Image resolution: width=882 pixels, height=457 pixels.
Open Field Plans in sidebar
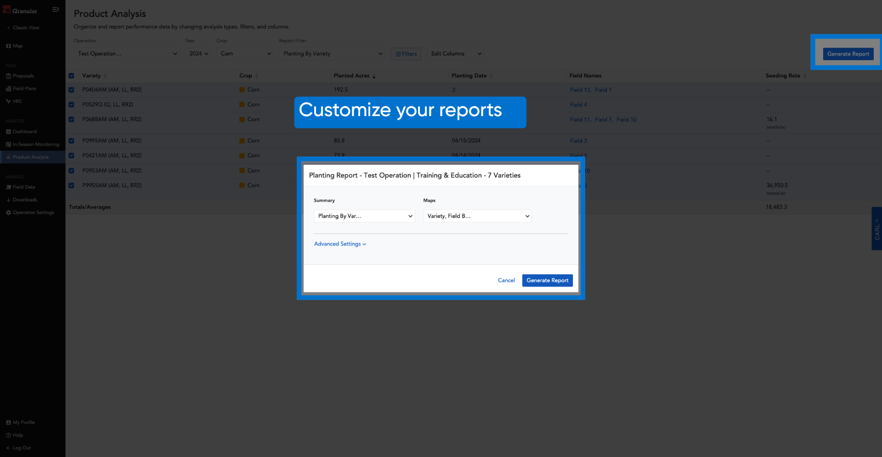point(24,89)
